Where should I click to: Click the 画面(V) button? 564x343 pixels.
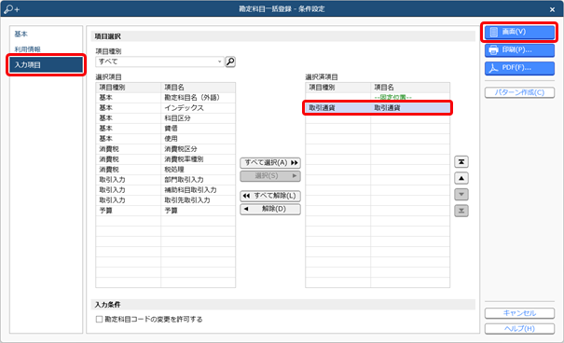[519, 32]
